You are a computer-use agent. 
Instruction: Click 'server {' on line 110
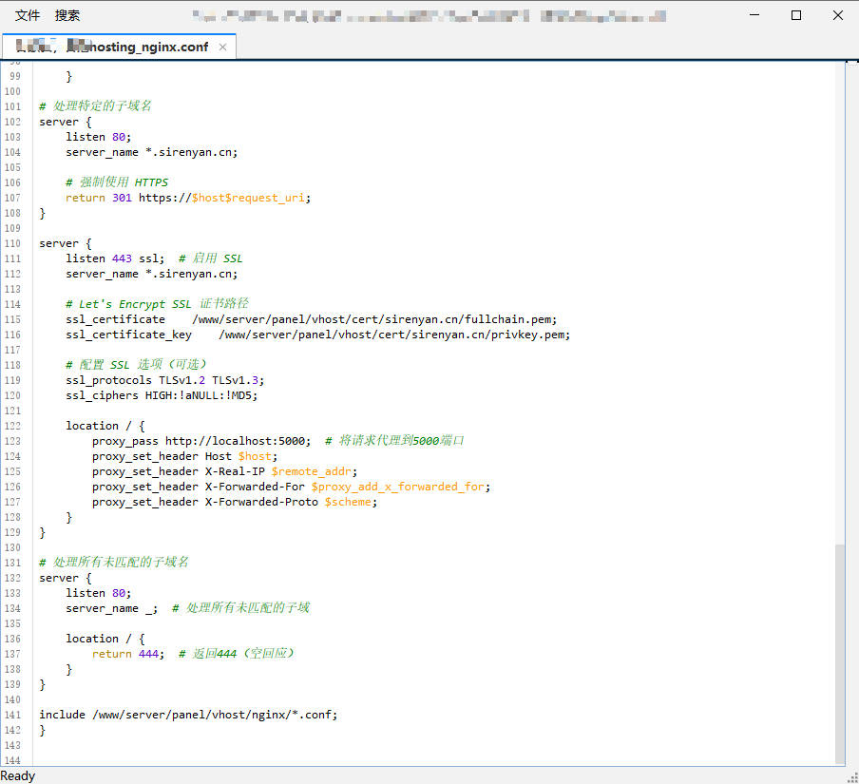(x=66, y=243)
